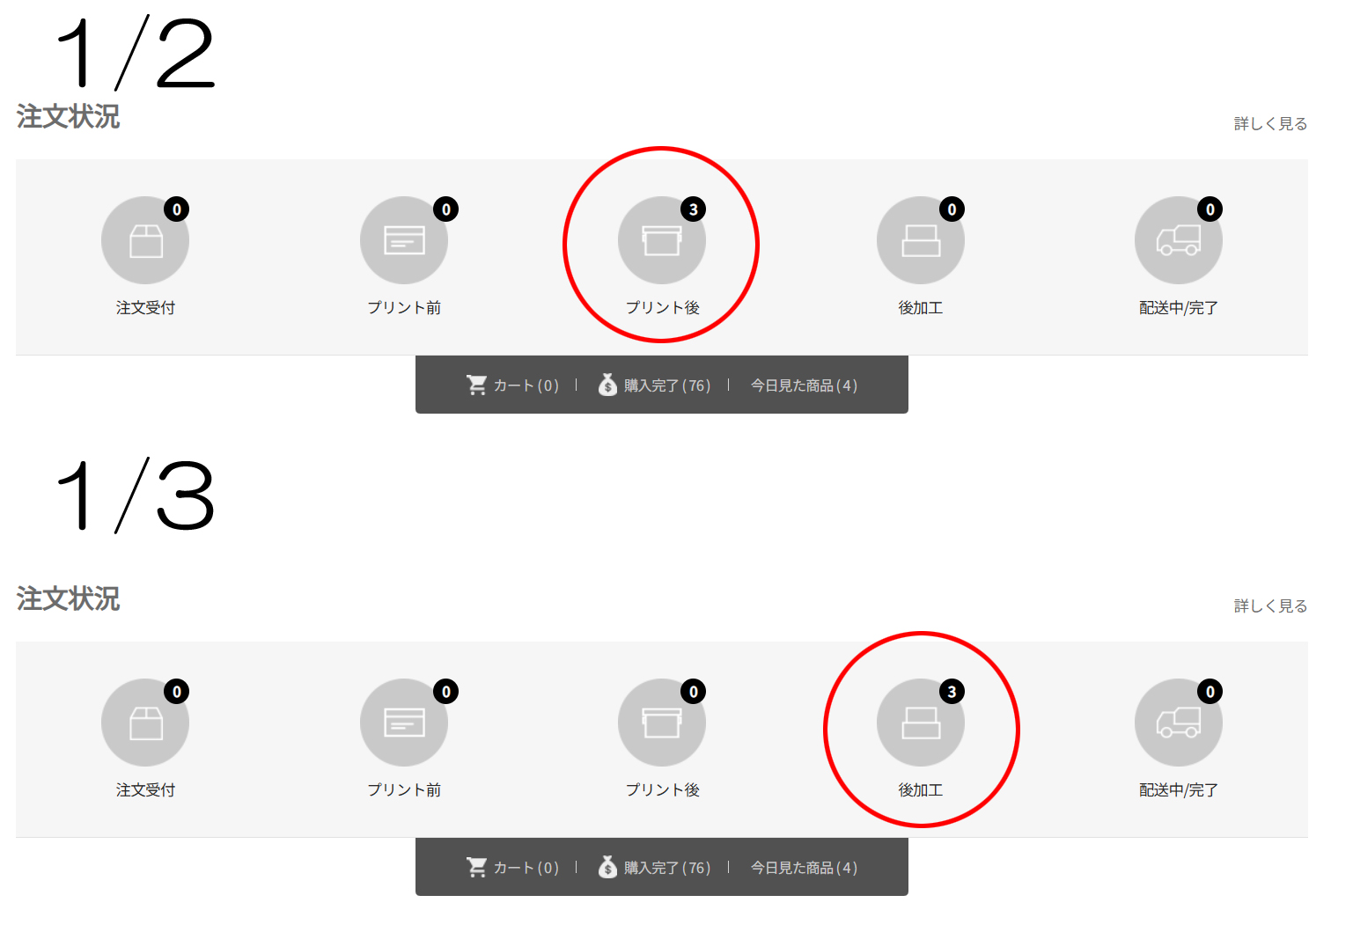The width and height of the screenshot is (1353, 932).
Task: Open 後加工 icon in the top panel
Action: coord(921,240)
